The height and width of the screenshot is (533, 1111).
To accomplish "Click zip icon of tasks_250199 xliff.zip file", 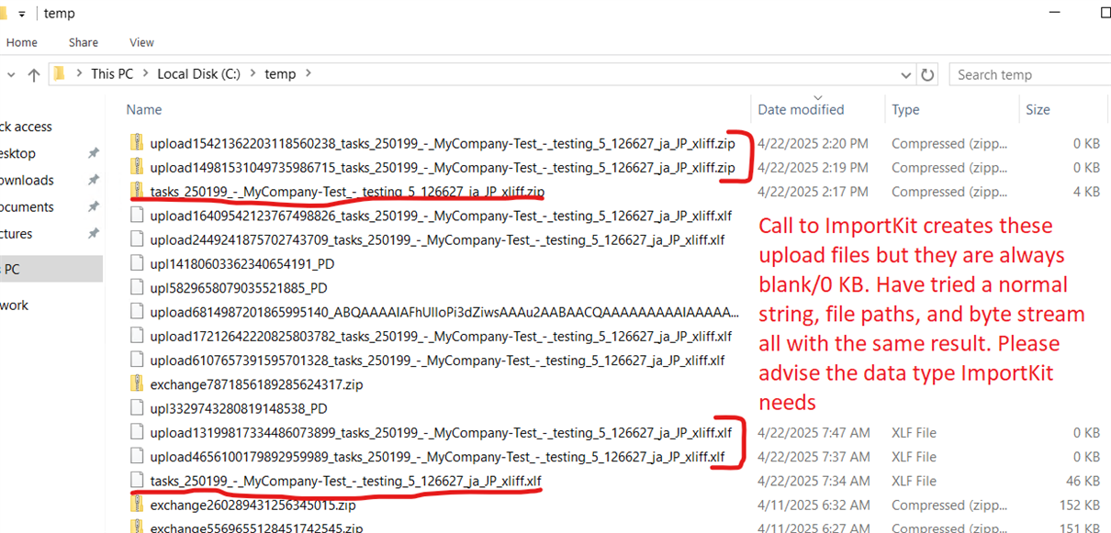I will 137,191.
